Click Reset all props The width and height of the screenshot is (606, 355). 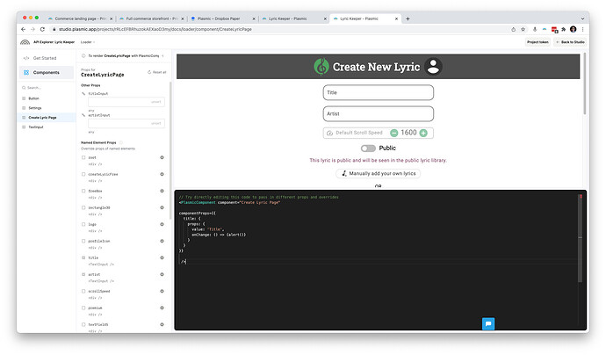[157, 72]
